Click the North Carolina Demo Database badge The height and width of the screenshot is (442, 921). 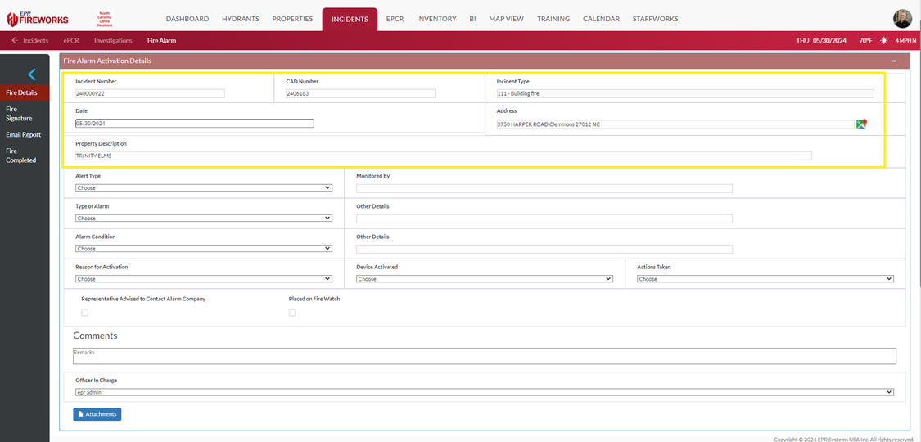click(x=105, y=19)
